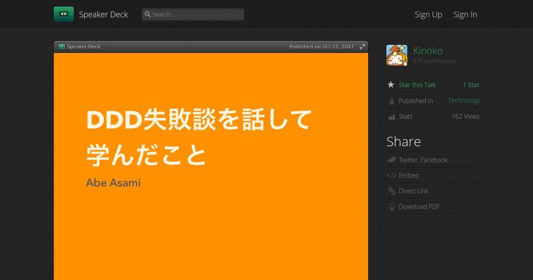Viewport: 533px width, 280px height.
Task: Click the Twitter bird share icon
Action: coord(391,160)
